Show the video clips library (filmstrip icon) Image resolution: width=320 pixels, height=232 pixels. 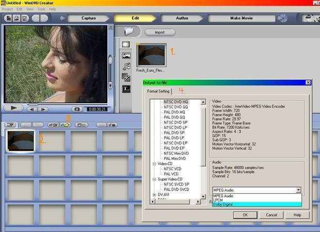(126, 44)
